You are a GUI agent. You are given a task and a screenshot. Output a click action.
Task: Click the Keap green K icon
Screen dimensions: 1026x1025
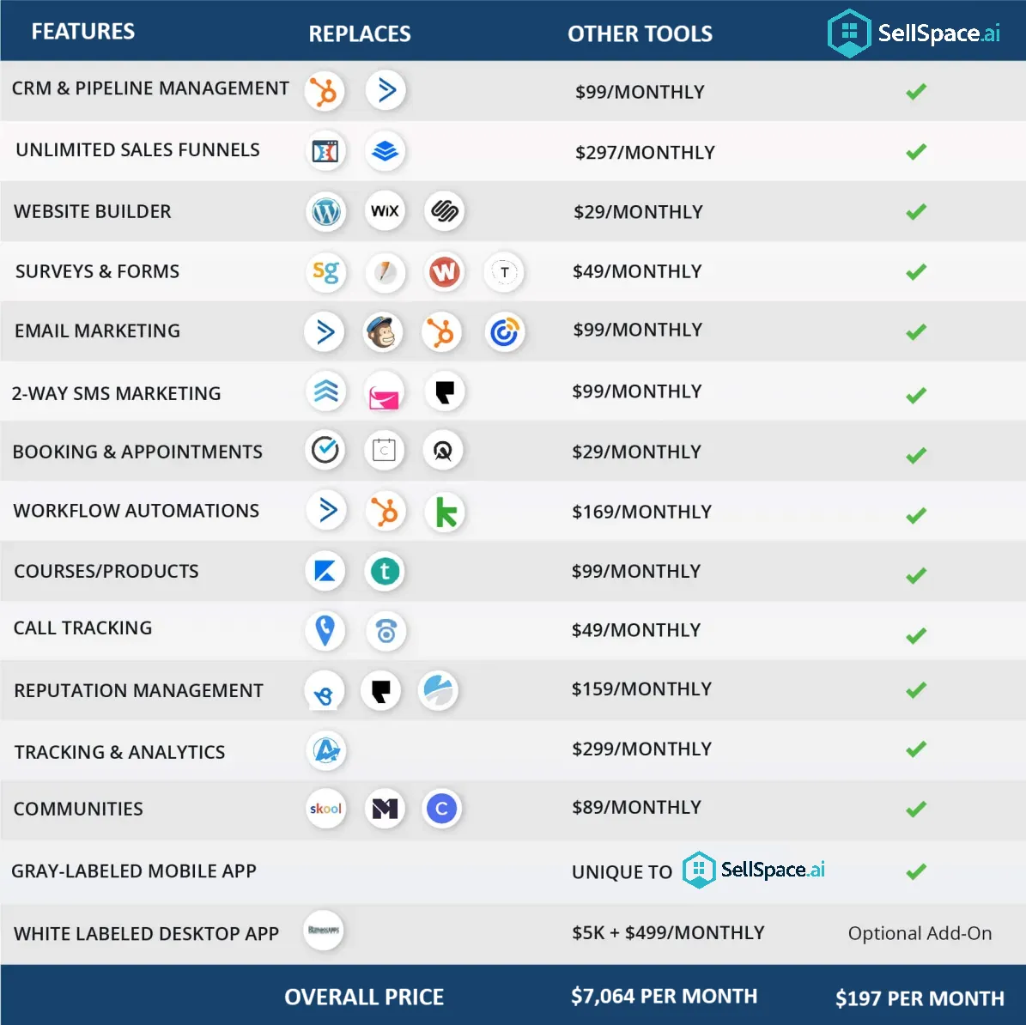[x=445, y=512]
